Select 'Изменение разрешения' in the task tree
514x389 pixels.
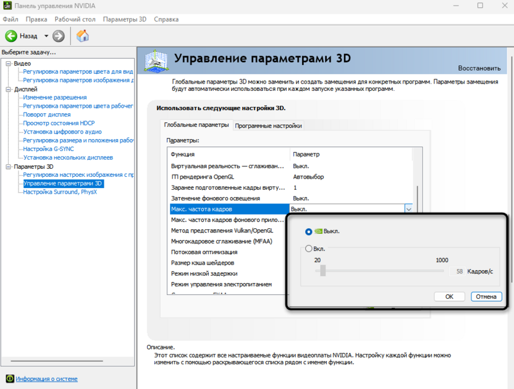55,97
